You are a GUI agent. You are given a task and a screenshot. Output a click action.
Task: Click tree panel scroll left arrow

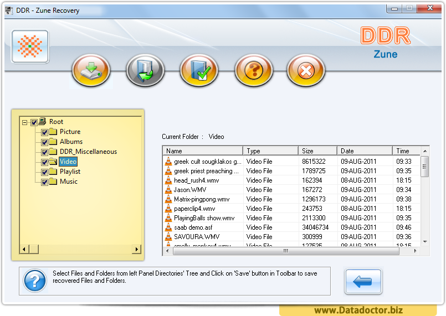tap(24, 249)
